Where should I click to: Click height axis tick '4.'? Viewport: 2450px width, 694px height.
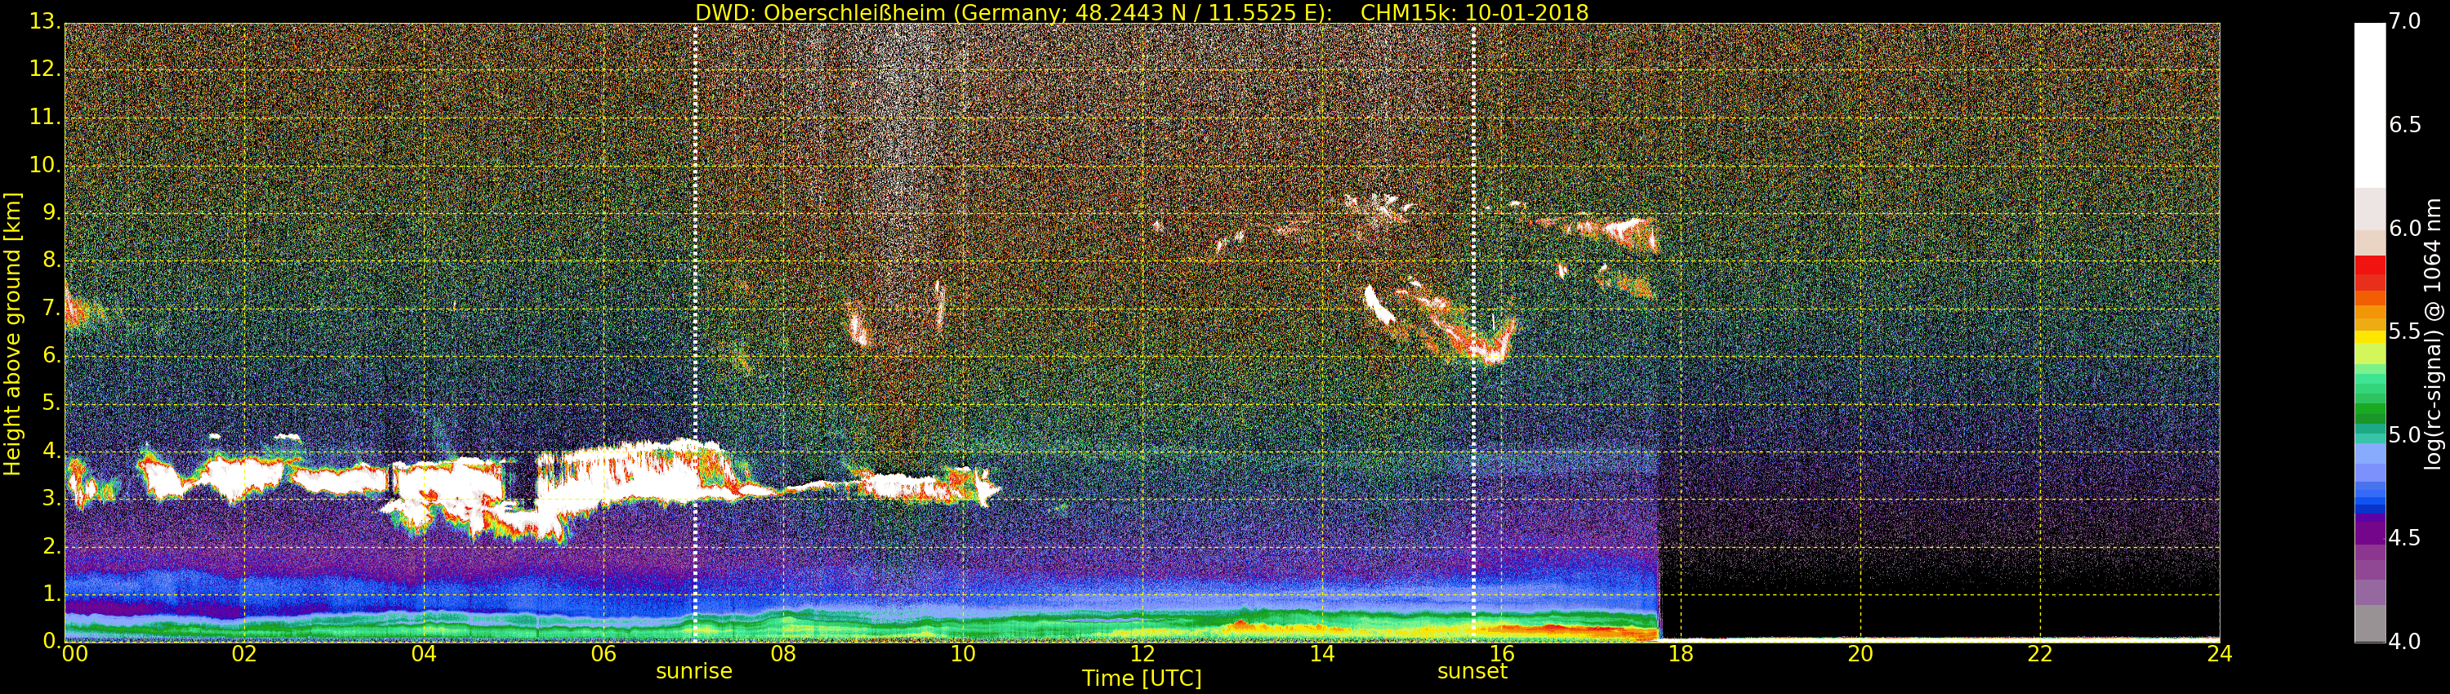coord(51,450)
